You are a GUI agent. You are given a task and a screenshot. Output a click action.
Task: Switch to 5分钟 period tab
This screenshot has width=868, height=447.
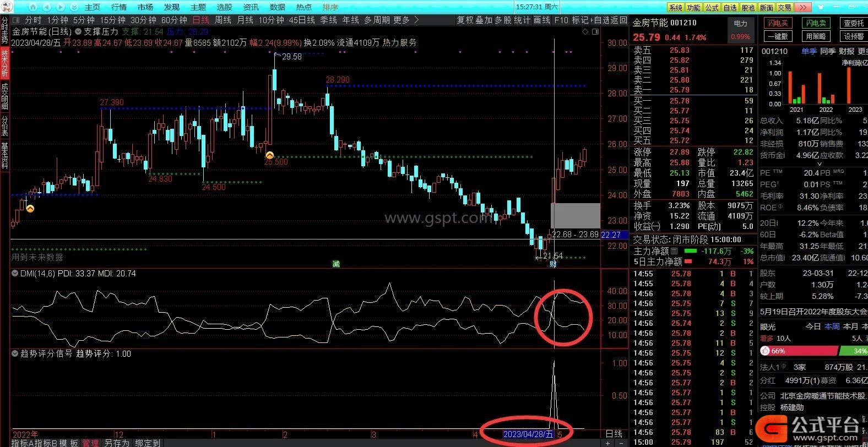click(84, 20)
